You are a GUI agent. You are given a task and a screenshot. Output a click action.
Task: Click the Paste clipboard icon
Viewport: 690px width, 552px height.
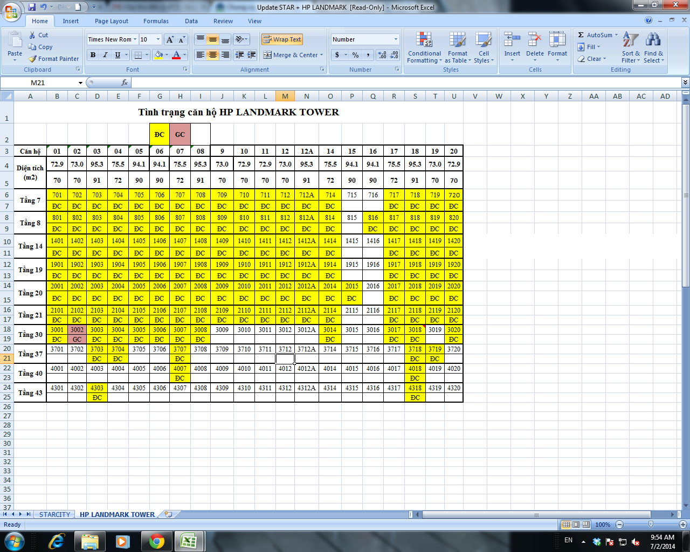15,41
